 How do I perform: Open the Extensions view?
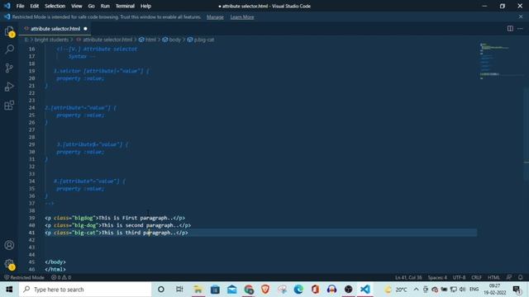click(9, 106)
